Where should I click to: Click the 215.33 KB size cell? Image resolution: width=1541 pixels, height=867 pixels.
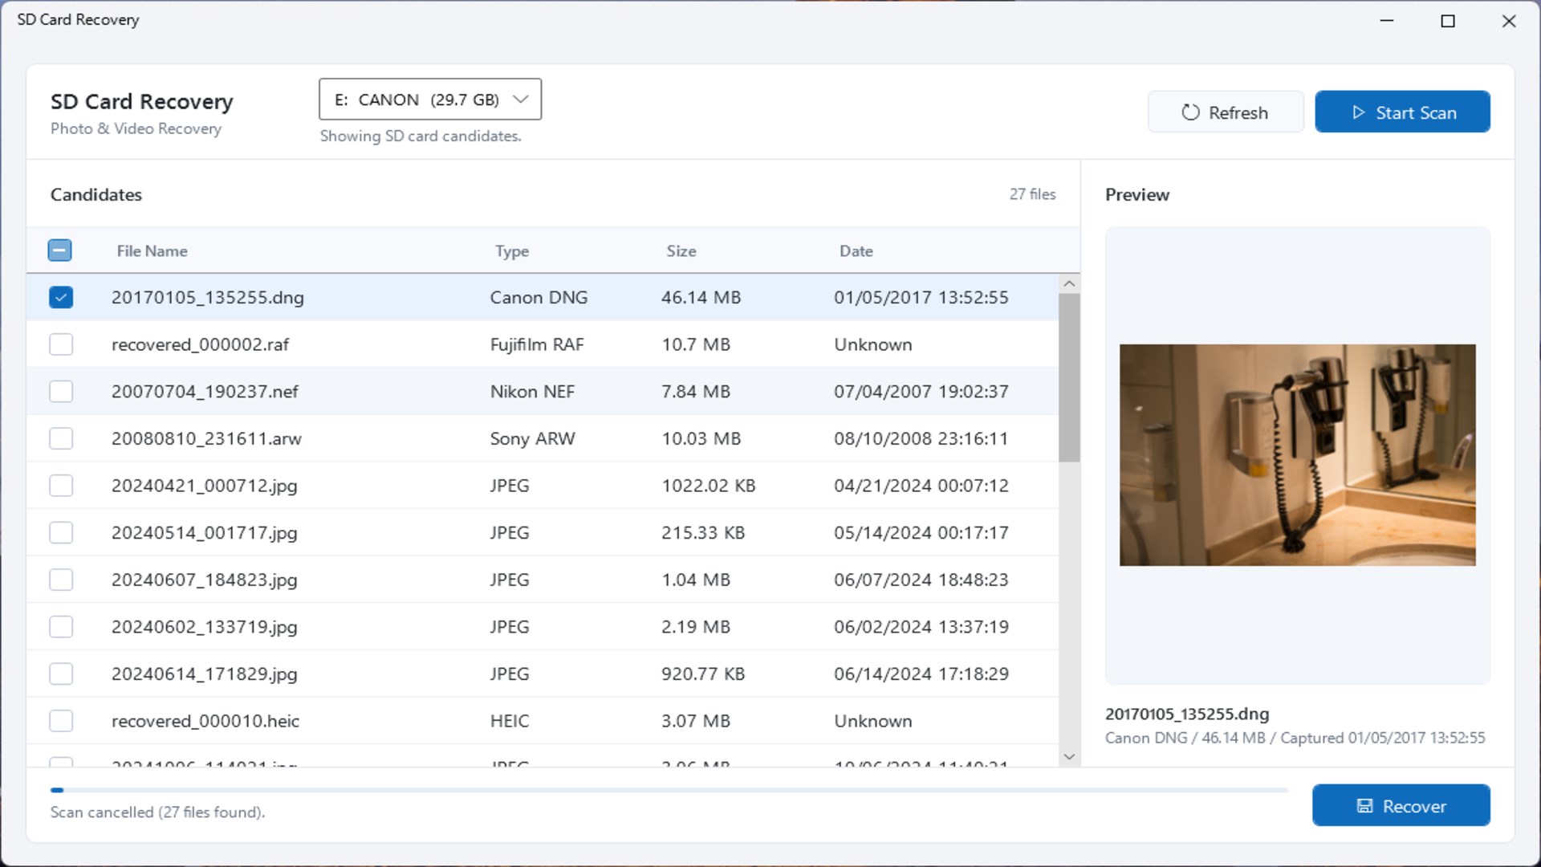tap(703, 532)
